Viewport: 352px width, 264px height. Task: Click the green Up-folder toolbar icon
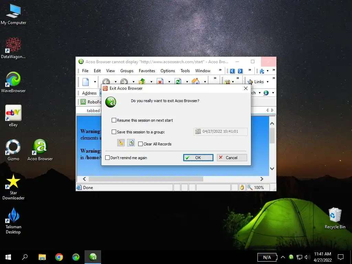coord(142,81)
